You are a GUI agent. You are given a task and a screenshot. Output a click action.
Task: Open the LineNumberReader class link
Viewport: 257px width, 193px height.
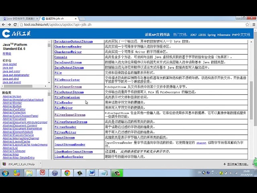click(69, 157)
